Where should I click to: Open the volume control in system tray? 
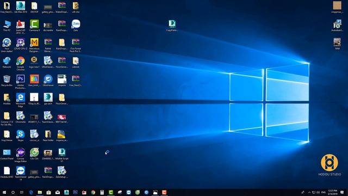point(318,192)
